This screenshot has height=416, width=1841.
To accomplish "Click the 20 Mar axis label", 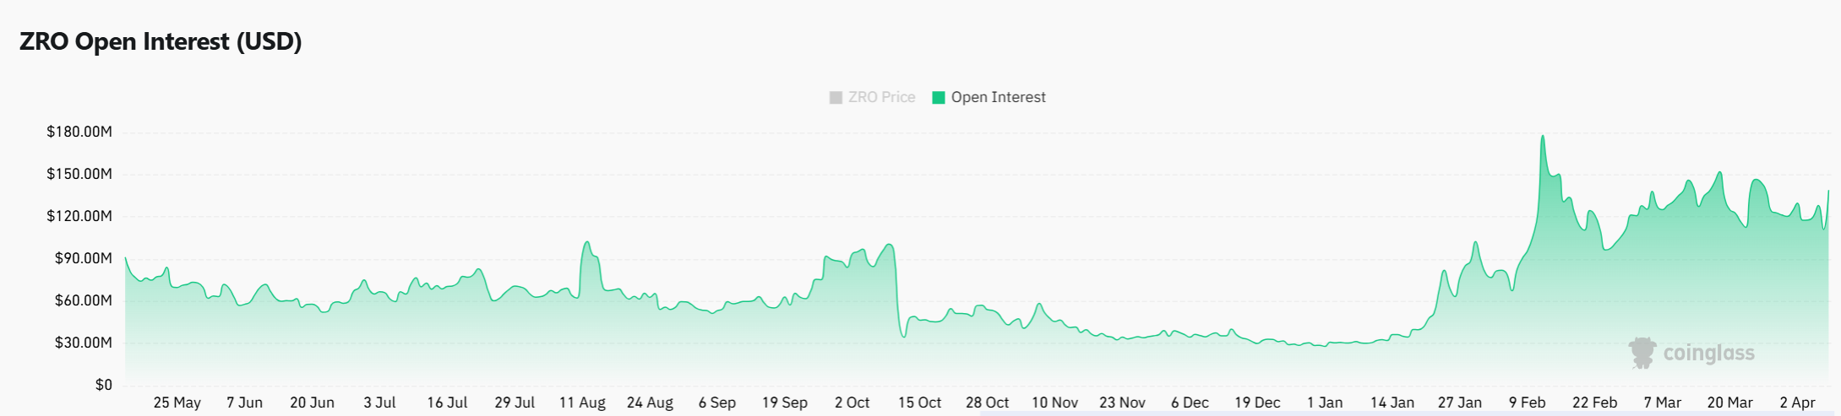I will tap(1729, 402).
